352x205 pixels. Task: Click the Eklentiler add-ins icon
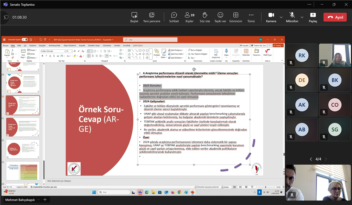(x=246, y=51)
